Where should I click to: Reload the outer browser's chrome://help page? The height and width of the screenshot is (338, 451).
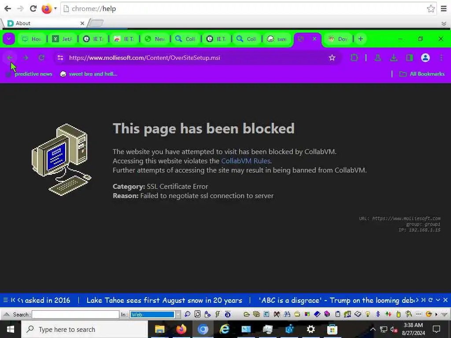pos(33,9)
